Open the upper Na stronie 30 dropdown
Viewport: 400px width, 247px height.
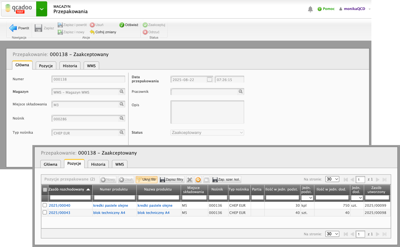pyautogui.click(x=332, y=179)
